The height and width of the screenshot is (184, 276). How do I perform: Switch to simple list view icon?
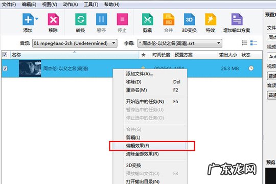click(x=244, y=43)
